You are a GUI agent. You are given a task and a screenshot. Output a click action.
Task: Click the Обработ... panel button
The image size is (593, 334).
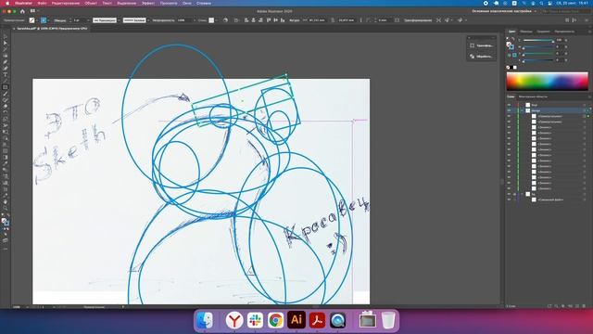coord(481,57)
